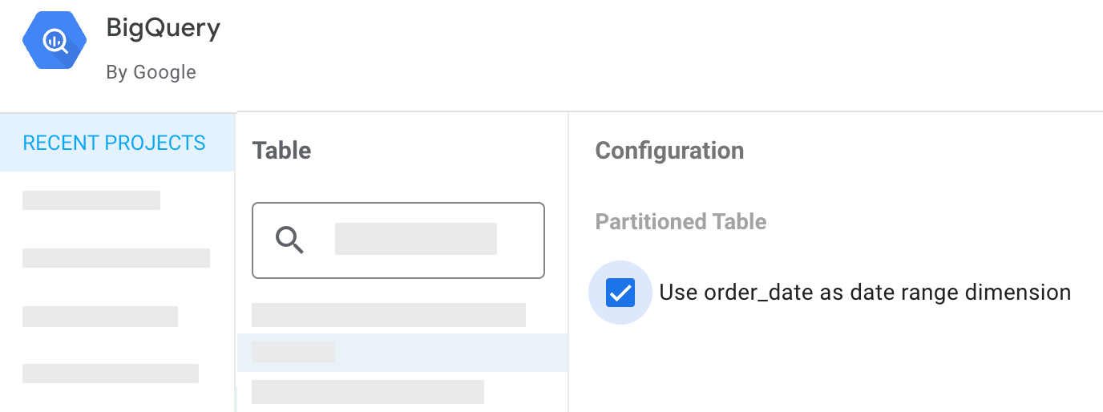Select the fourth project under Recent Projects

click(111, 374)
